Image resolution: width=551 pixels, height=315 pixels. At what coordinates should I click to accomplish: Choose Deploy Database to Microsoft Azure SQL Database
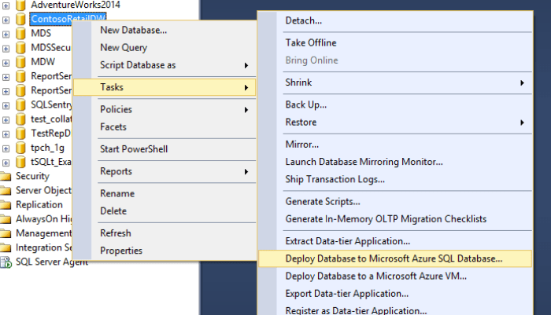pos(394,258)
